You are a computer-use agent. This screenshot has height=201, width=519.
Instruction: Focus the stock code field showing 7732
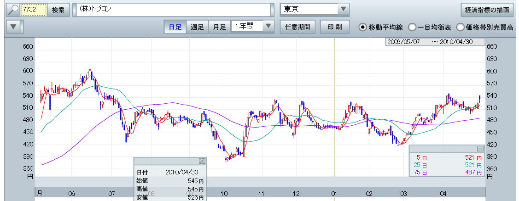click(35, 10)
